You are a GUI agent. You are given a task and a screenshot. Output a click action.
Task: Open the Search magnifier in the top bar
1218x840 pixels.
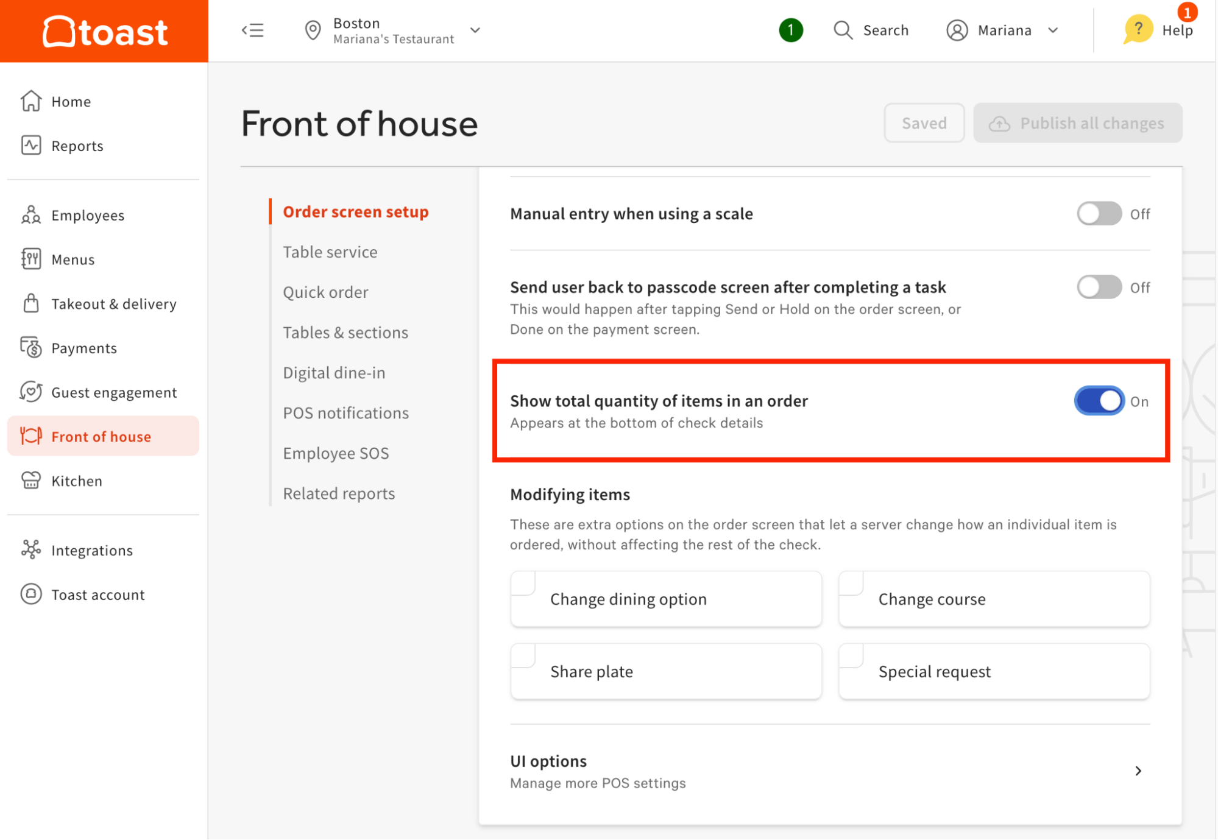[x=843, y=30]
